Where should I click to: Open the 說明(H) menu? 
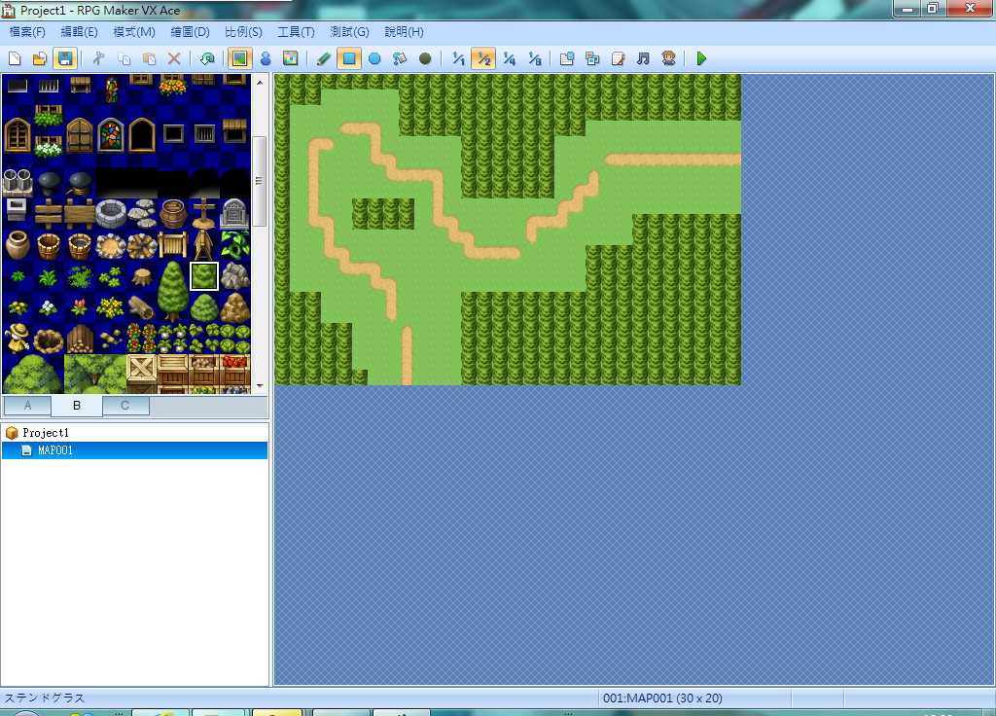pyautogui.click(x=404, y=32)
